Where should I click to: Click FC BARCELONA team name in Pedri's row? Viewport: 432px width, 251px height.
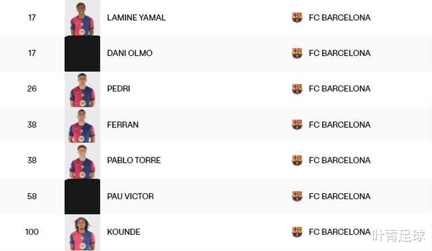(x=340, y=89)
